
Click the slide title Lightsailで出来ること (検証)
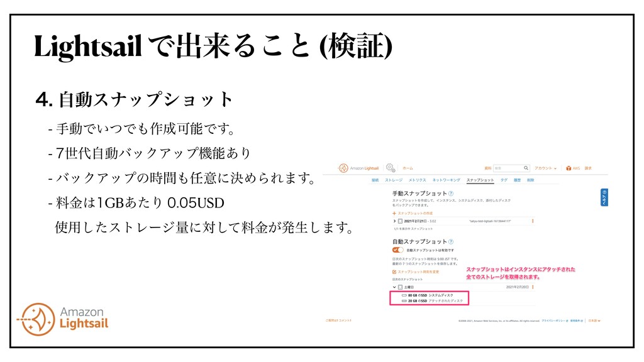tap(213, 46)
